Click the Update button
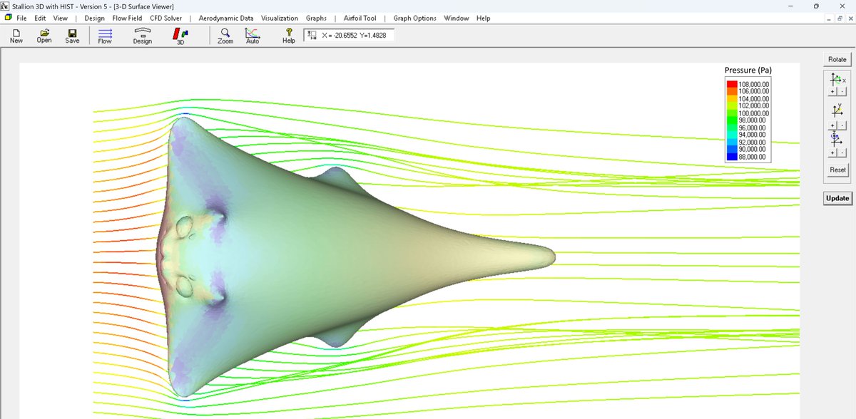The width and height of the screenshot is (856, 419). coord(837,198)
